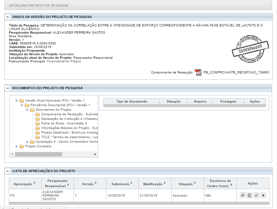
Task: Open PB_COMPROVANTE_RECEPCAO_729661 file link
Action: point(236,72)
